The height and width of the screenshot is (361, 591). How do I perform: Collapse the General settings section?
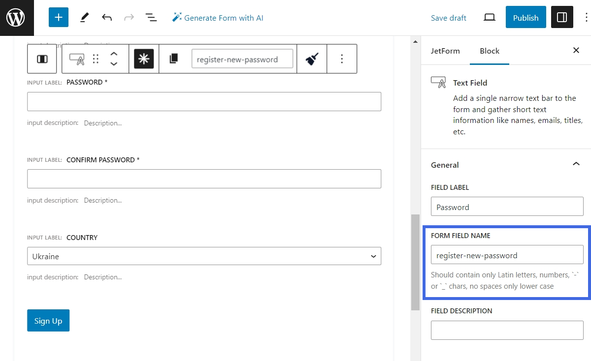576,164
